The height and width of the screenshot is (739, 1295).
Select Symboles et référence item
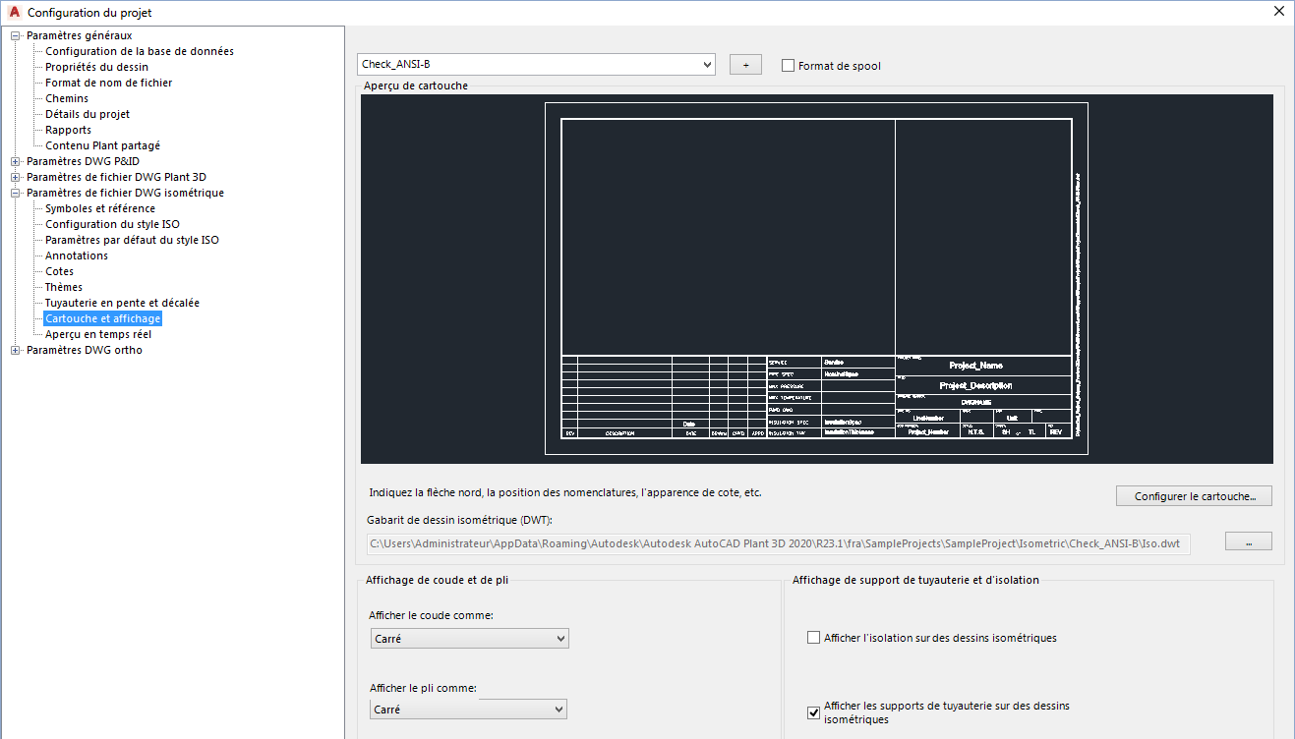tap(100, 208)
